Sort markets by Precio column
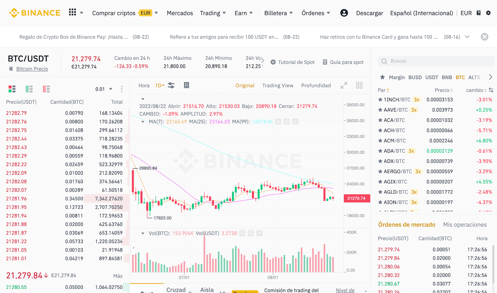The width and height of the screenshot is (497, 293). point(444,90)
